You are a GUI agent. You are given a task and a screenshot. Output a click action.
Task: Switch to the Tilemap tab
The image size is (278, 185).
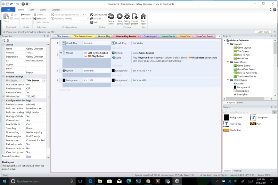[x=238, y=171]
